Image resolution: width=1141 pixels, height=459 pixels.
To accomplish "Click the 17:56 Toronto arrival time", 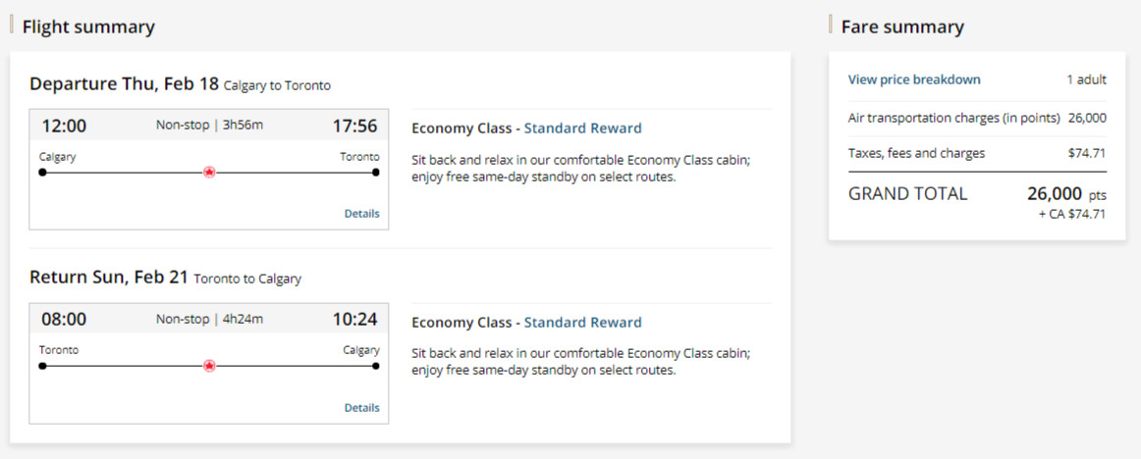I will click(x=354, y=126).
